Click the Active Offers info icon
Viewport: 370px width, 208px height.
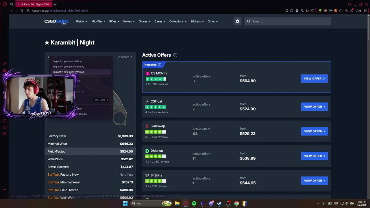[175, 55]
